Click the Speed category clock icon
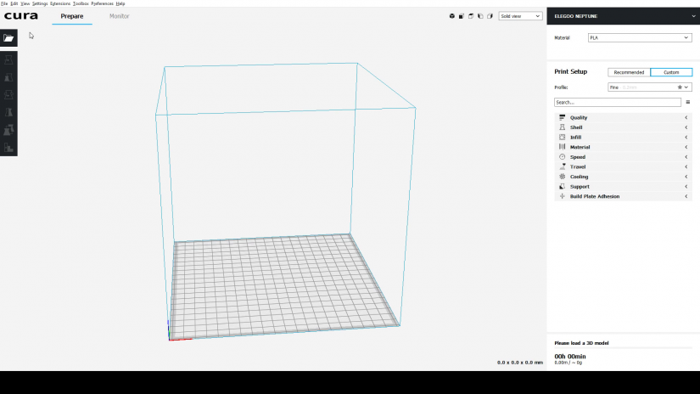700x394 pixels. point(562,157)
